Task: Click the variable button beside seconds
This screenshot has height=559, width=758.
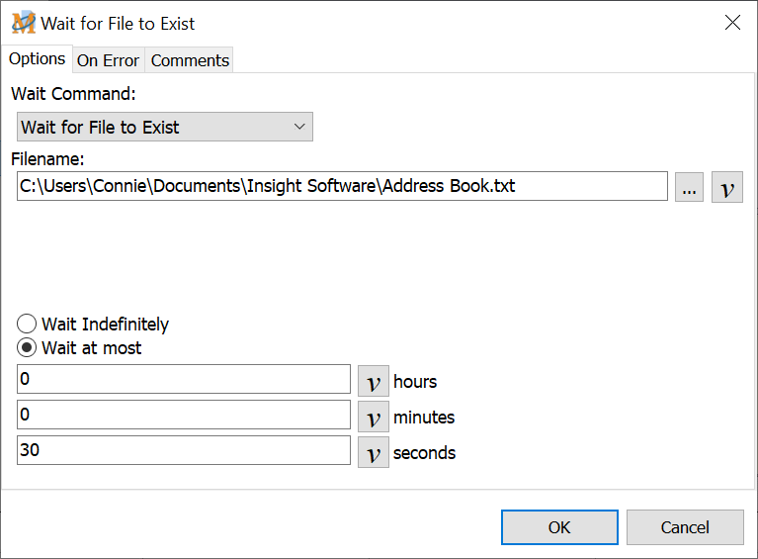Action: point(373,452)
